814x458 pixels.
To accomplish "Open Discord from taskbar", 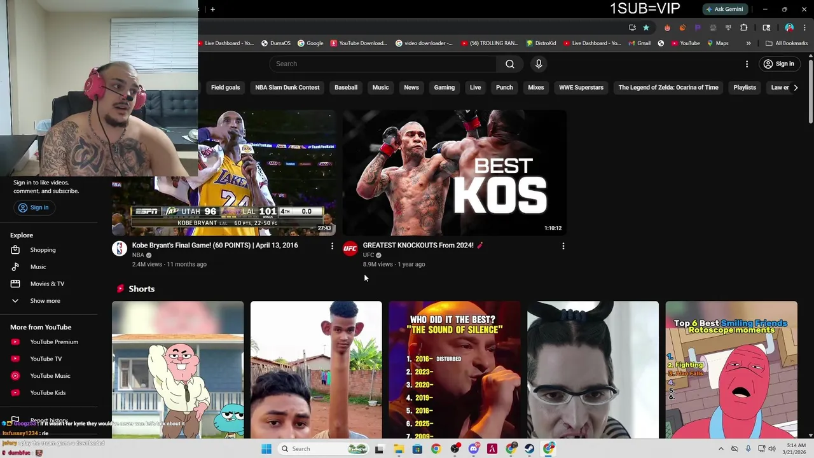I will point(474,449).
